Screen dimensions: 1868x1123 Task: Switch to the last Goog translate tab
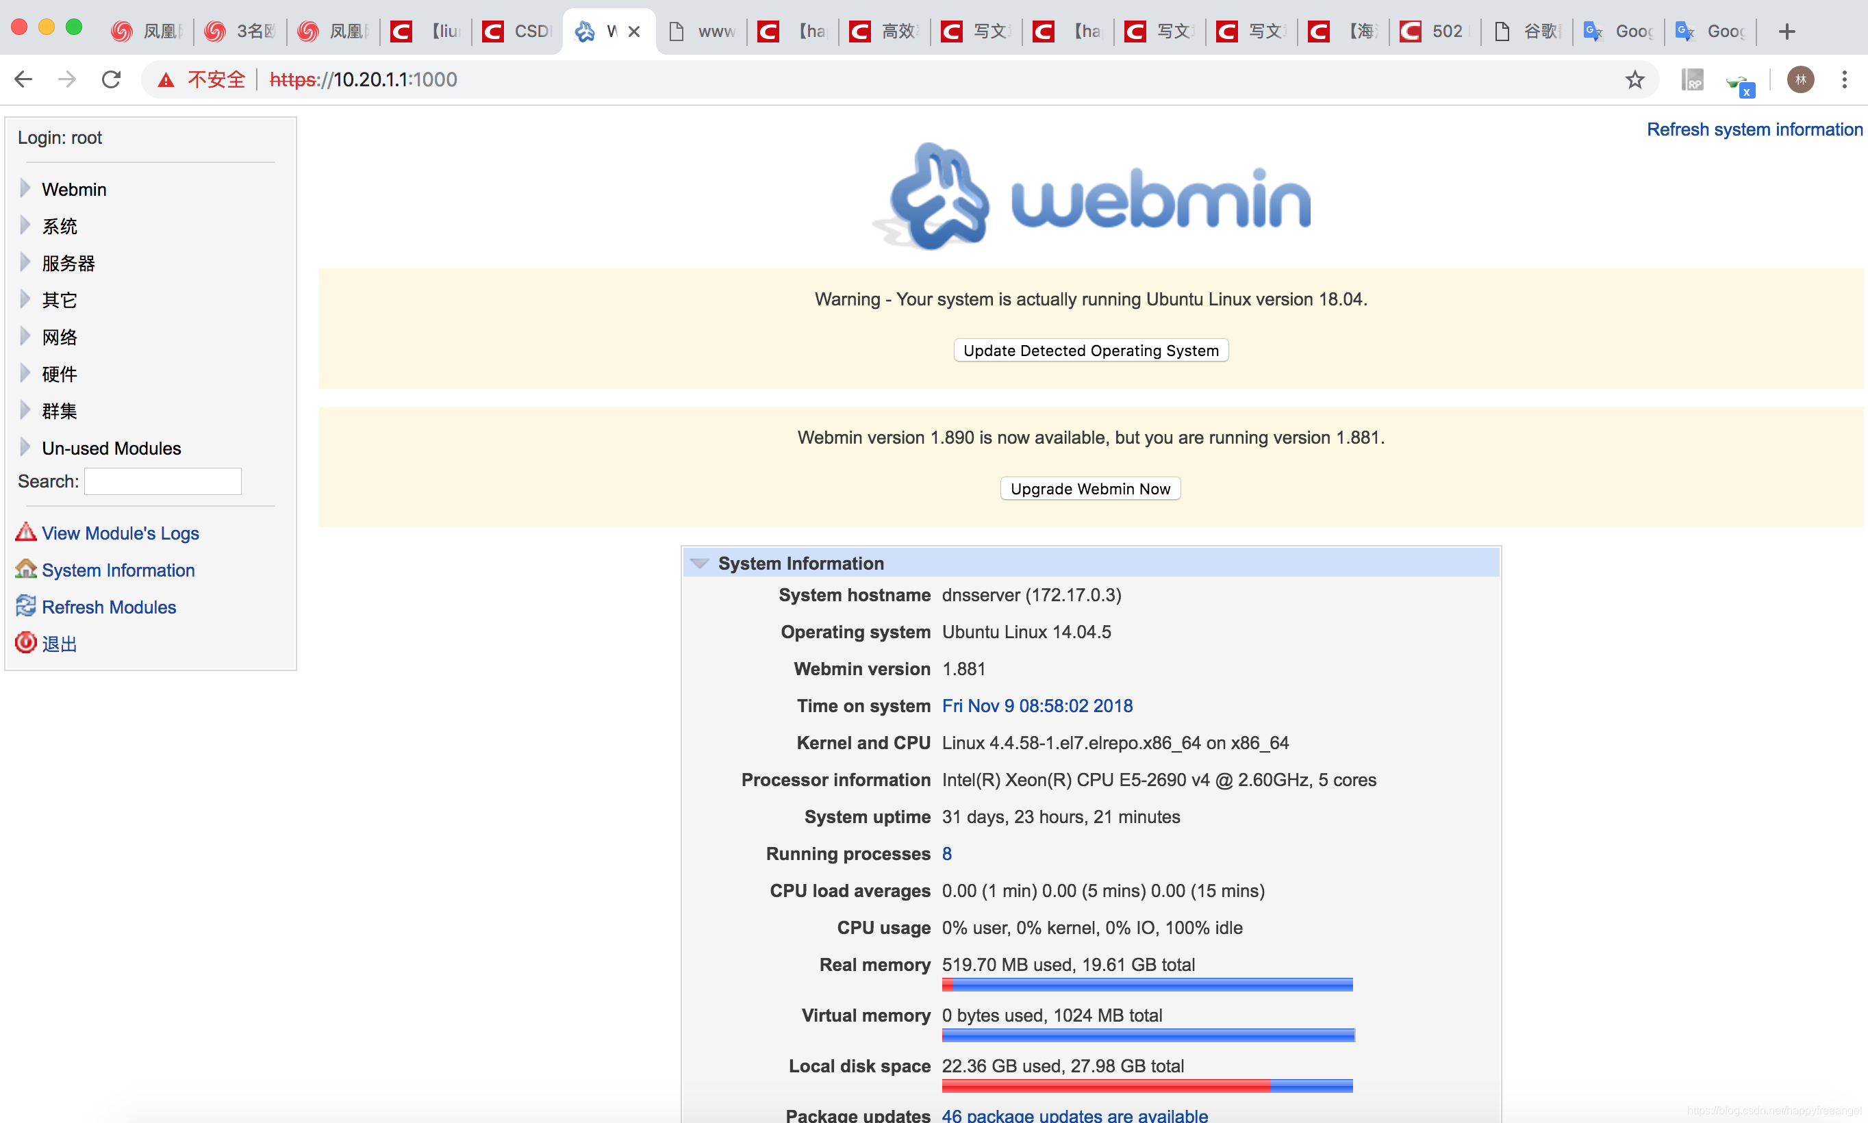pos(1711,31)
